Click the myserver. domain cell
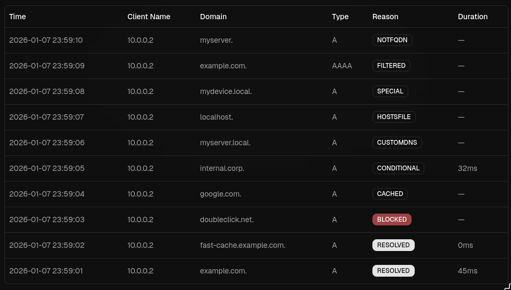 click(216, 40)
